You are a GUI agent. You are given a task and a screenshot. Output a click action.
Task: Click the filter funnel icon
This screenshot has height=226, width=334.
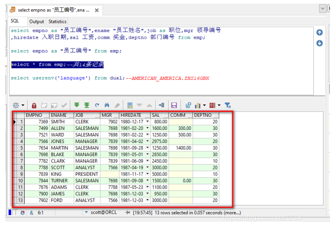228,105
